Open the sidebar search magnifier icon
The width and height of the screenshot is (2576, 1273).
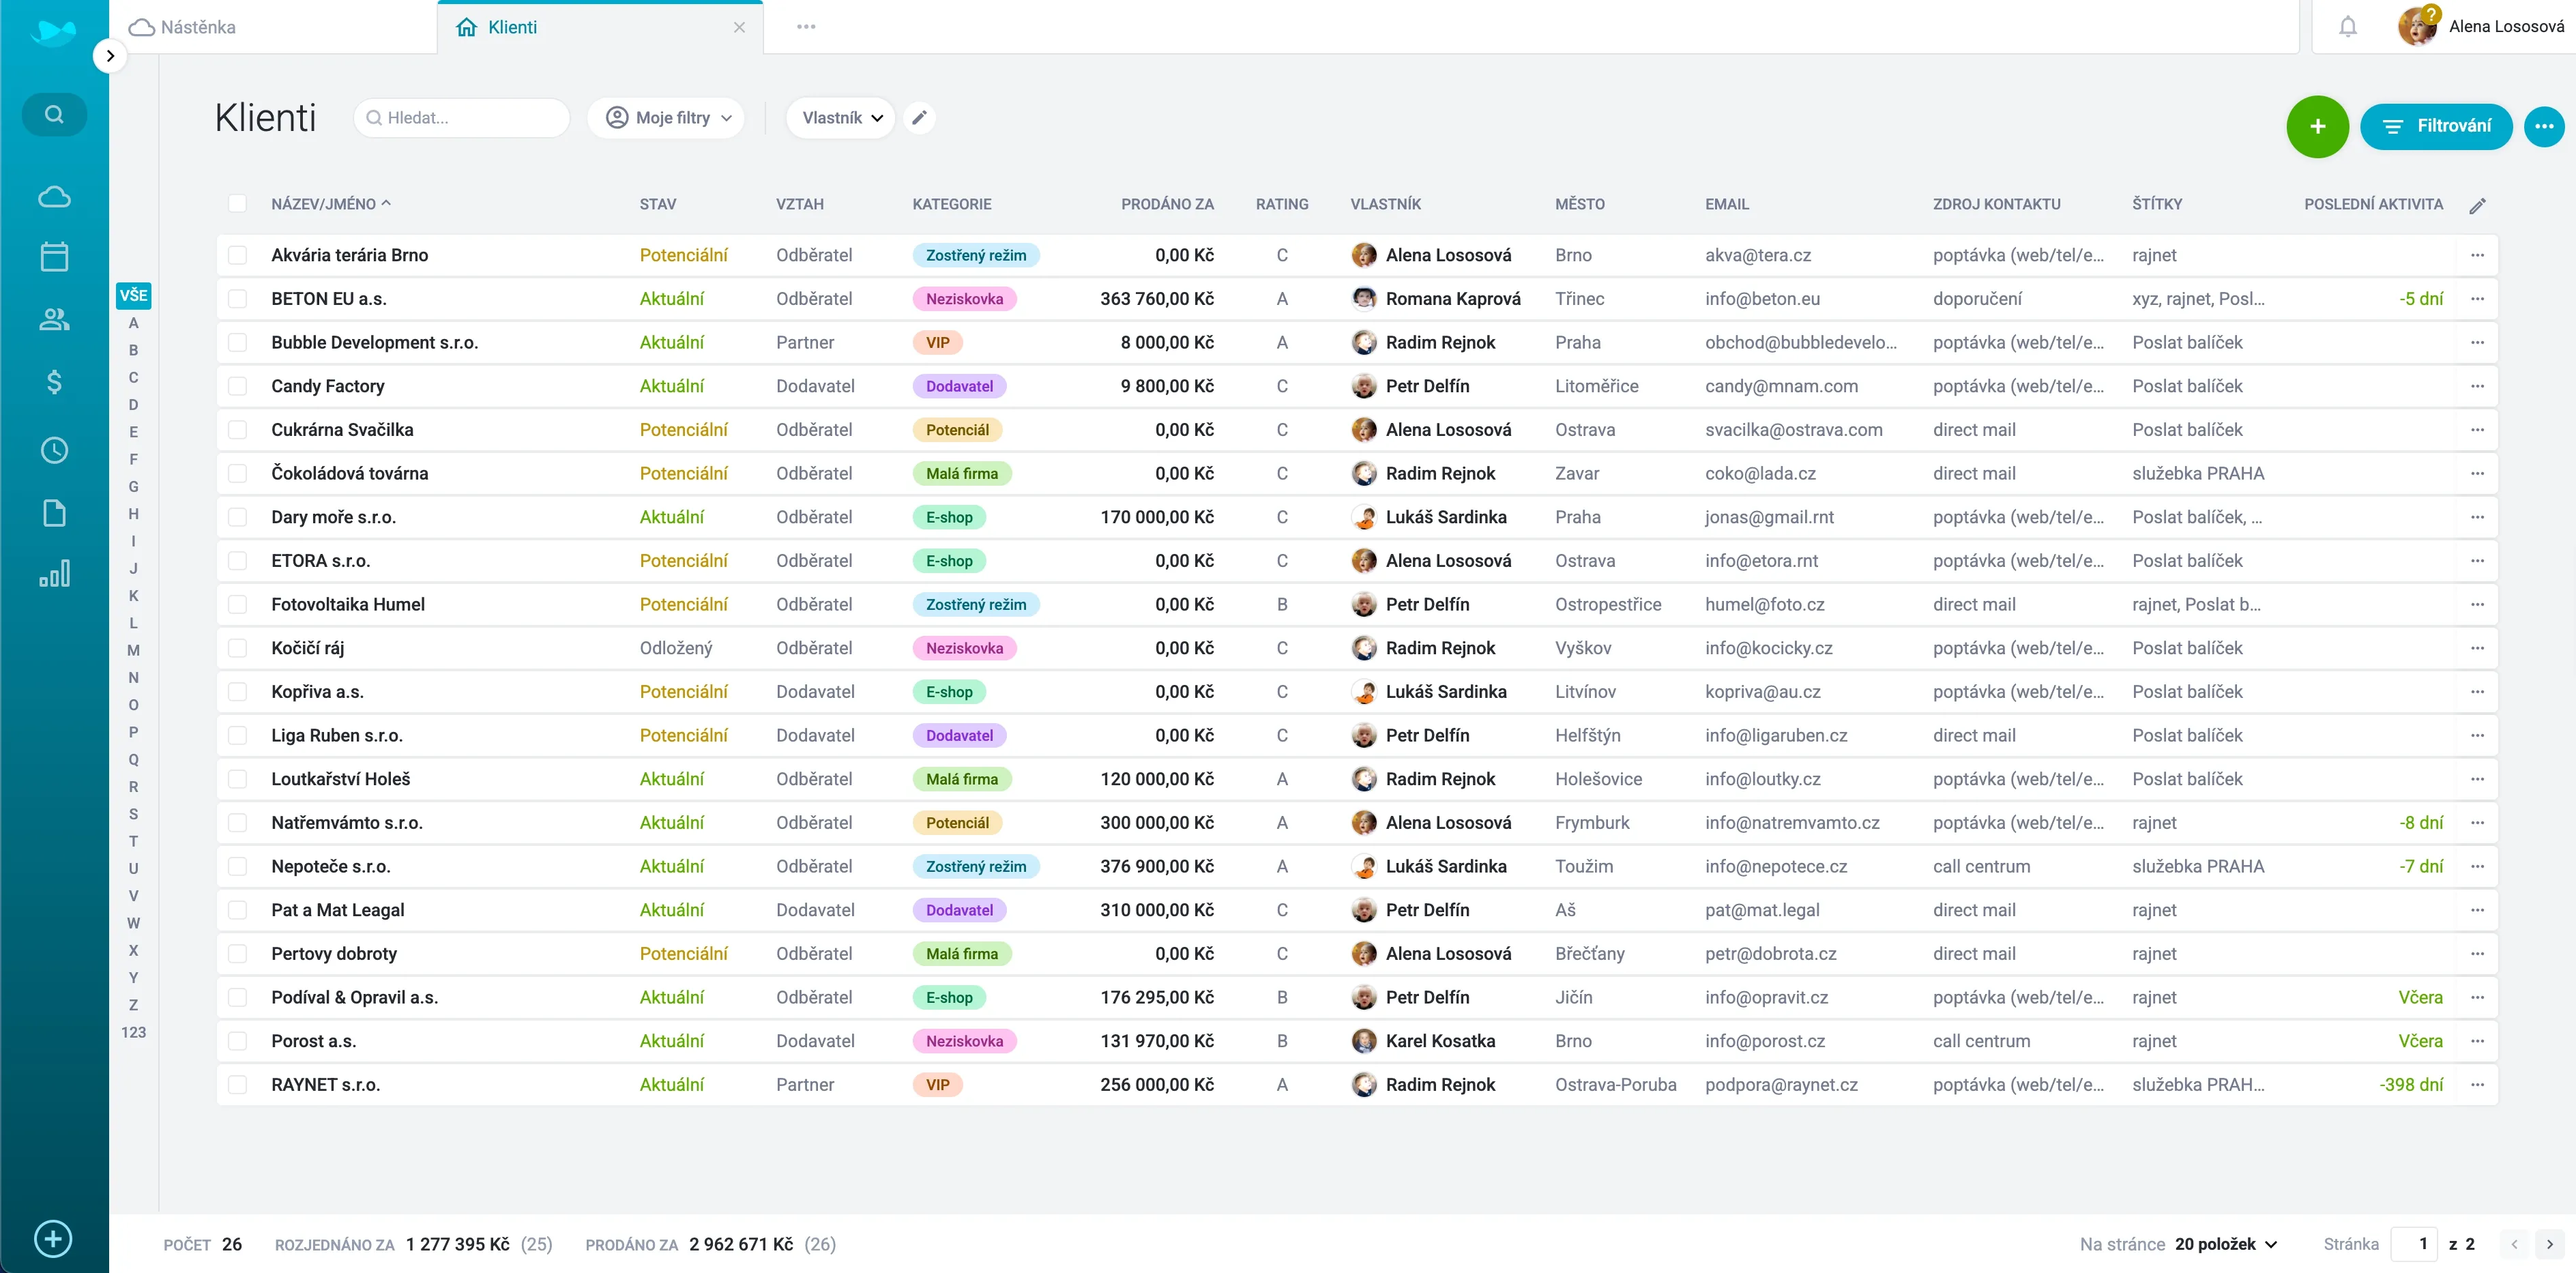pyautogui.click(x=54, y=115)
